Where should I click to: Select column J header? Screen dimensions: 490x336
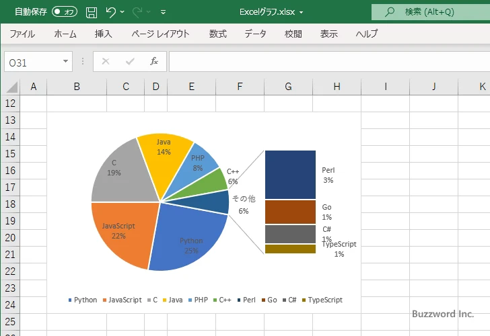[x=433, y=87]
